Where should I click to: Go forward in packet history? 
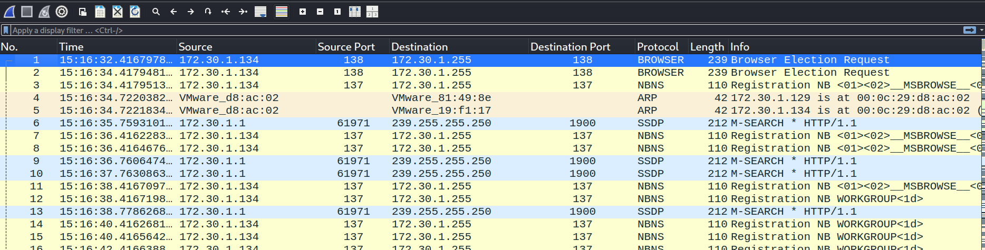point(191,12)
